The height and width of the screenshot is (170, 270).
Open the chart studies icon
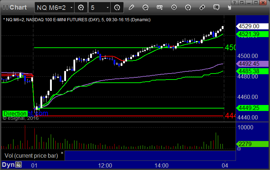(x=145, y=7)
